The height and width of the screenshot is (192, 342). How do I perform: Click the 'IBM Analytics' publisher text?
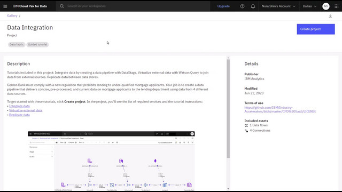click(254, 79)
